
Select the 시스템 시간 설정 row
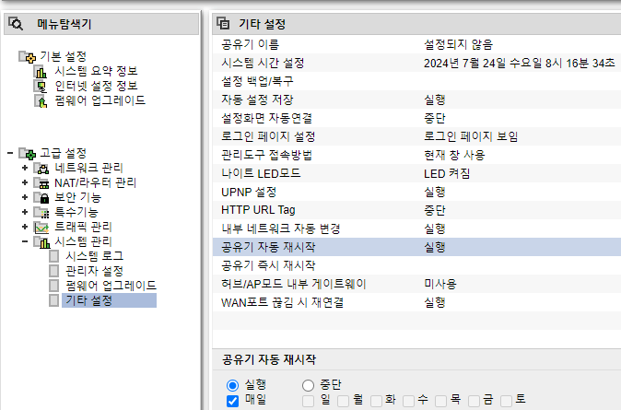(x=416, y=63)
